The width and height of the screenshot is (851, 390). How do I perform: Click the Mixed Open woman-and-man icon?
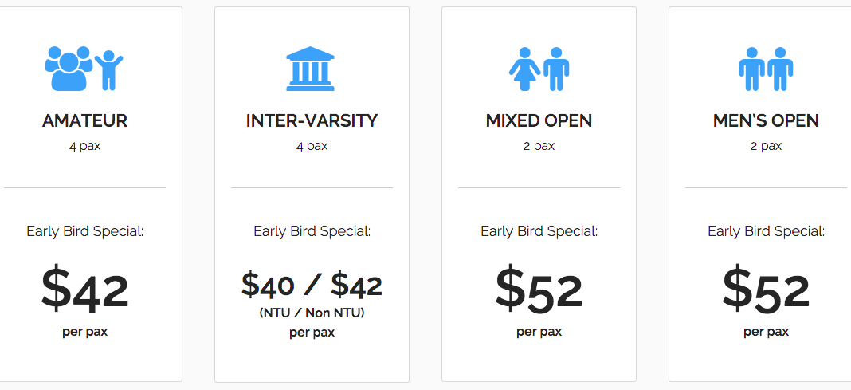click(539, 69)
